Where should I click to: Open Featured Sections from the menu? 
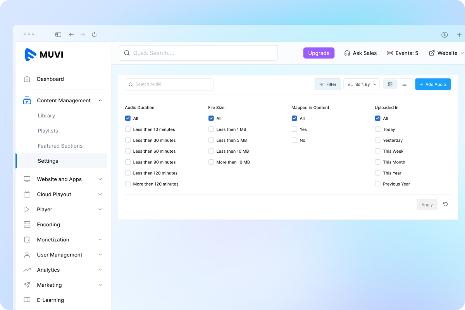60,146
